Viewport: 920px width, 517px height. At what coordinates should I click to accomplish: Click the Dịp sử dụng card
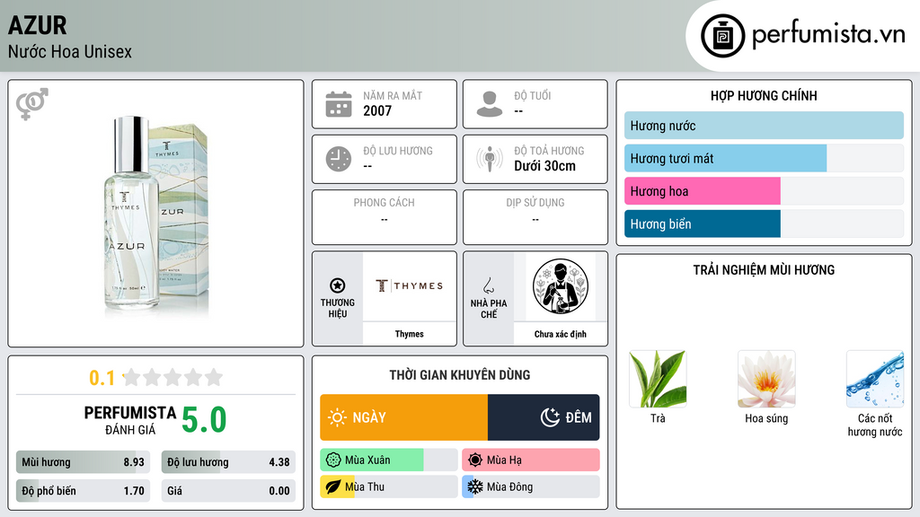tap(535, 217)
